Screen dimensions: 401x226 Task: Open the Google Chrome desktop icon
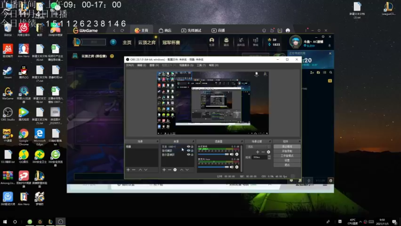24,137
